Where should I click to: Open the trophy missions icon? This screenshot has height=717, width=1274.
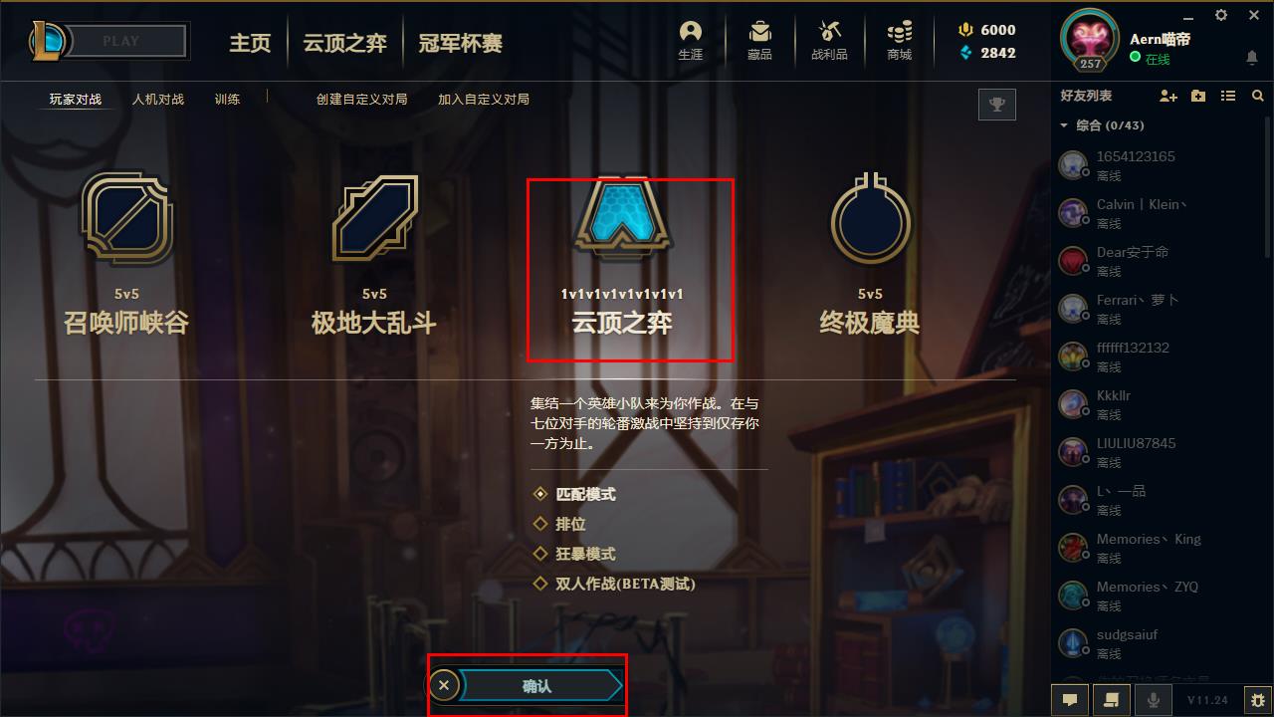pyautogui.click(x=997, y=105)
